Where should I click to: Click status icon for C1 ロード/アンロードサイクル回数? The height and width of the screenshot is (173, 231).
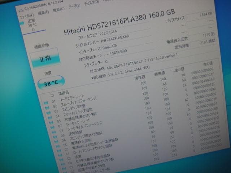pyautogui.click(x=60, y=155)
